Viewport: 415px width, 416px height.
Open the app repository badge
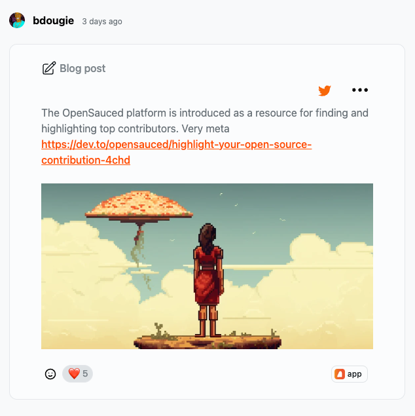click(350, 374)
